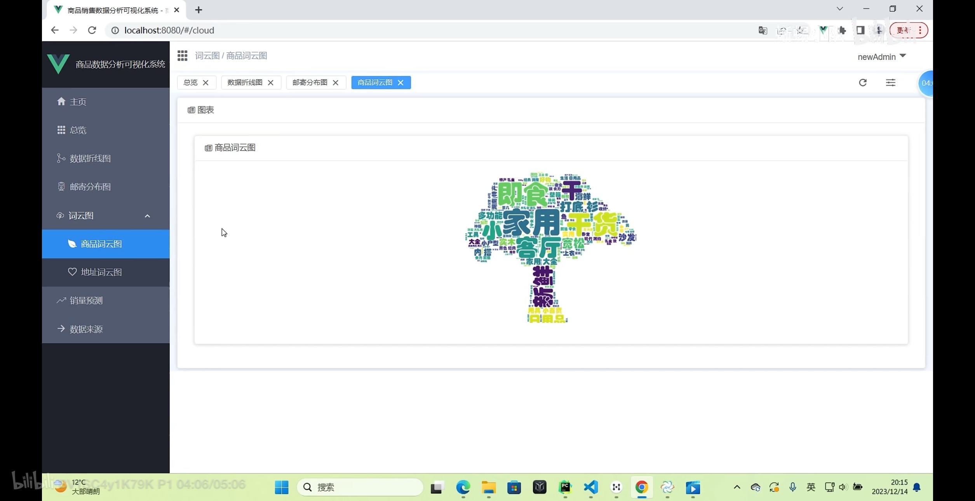Click the 词云图 breadcrumb link
The height and width of the screenshot is (501, 975).
[207, 56]
